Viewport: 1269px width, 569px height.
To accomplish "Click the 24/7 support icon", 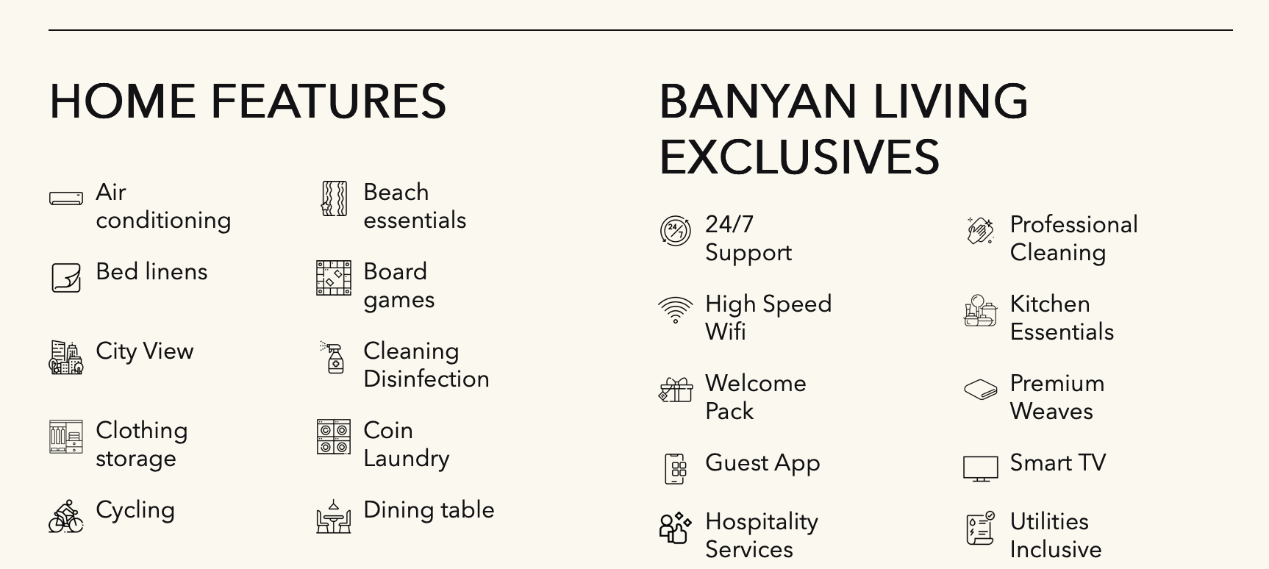I will point(676,231).
